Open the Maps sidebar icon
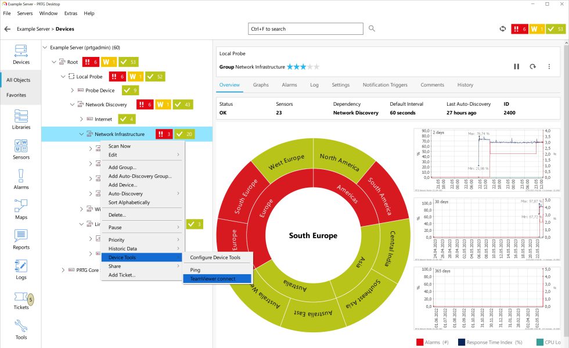569x348 pixels. click(21, 209)
